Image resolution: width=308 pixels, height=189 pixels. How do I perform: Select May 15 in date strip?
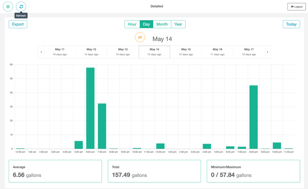pos(186,52)
